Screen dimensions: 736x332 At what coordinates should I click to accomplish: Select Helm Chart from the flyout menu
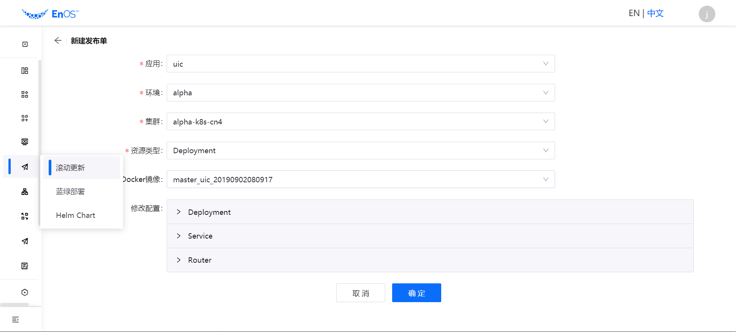point(76,215)
